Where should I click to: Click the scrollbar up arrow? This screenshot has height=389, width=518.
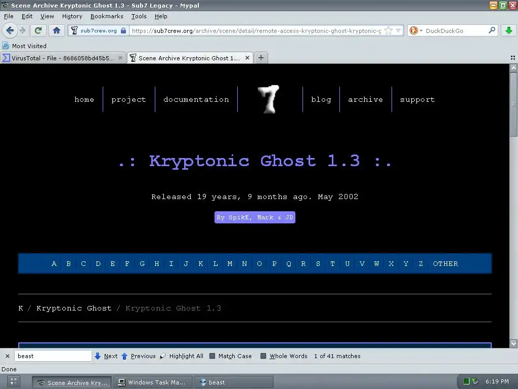click(x=513, y=68)
